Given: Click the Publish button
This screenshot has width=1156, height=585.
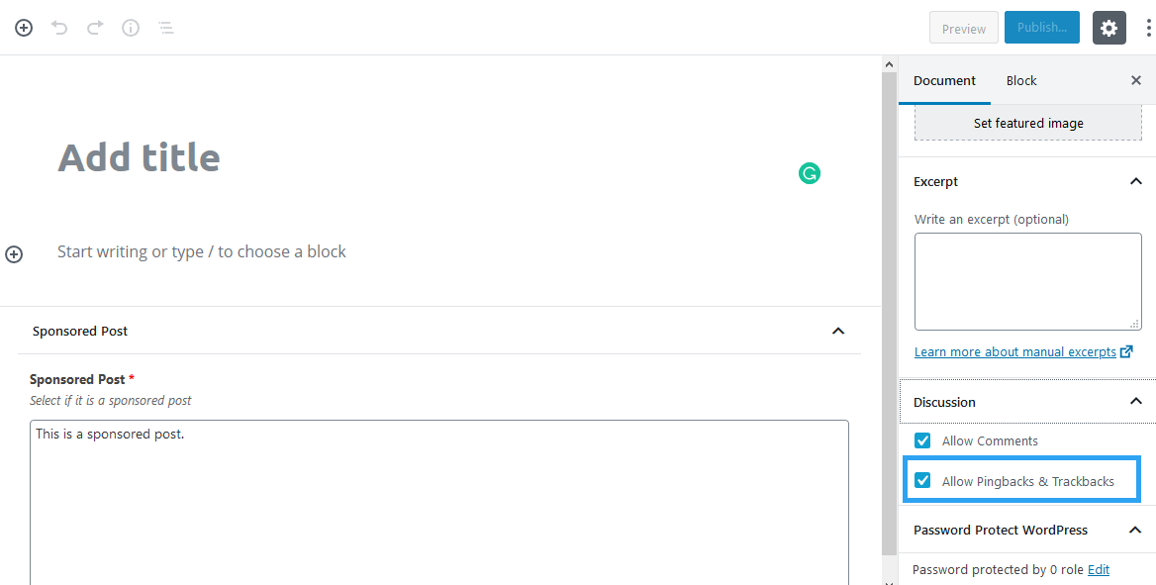Looking at the screenshot, I should 1041,28.
